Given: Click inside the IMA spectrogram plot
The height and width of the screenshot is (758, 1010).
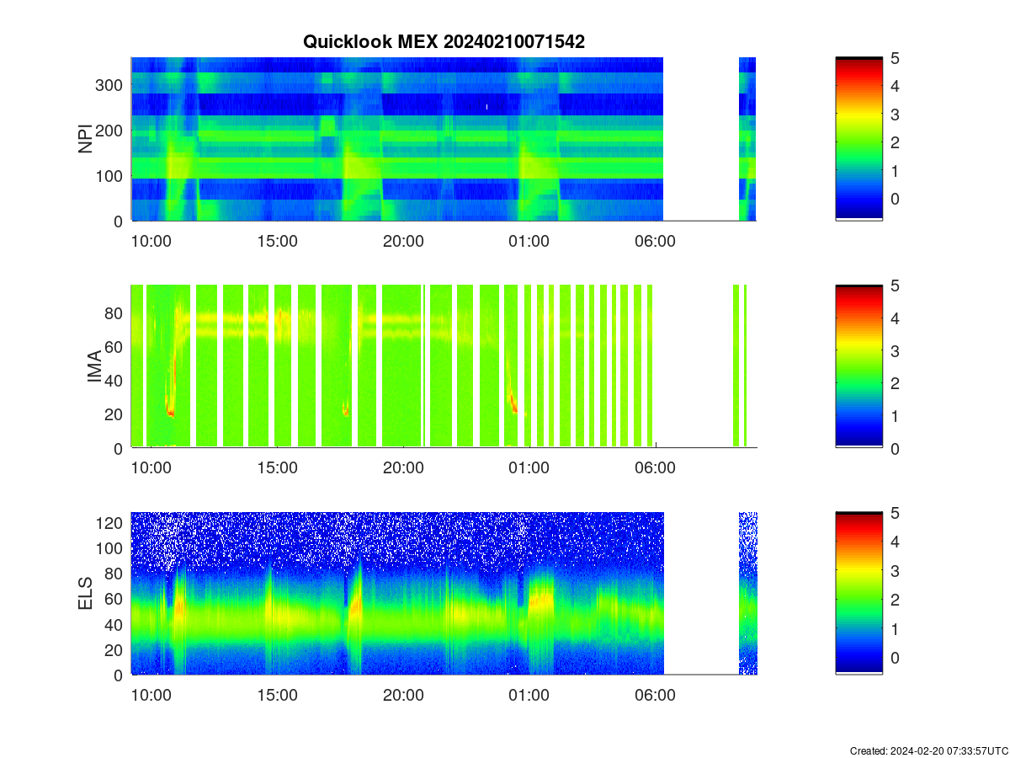Looking at the screenshot, I should (444, 366).
